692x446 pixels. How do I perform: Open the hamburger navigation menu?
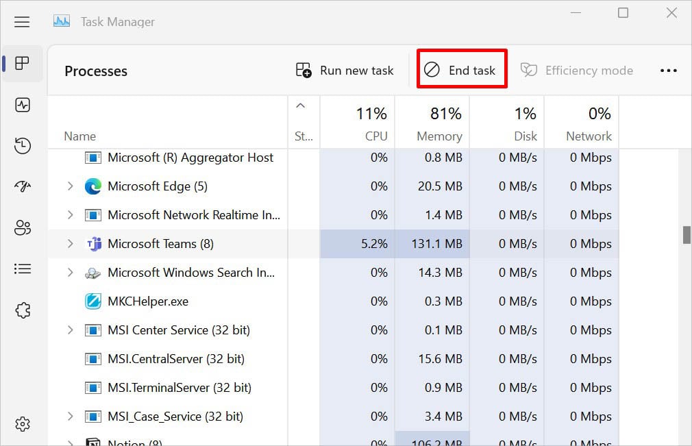tap(22, 22)
